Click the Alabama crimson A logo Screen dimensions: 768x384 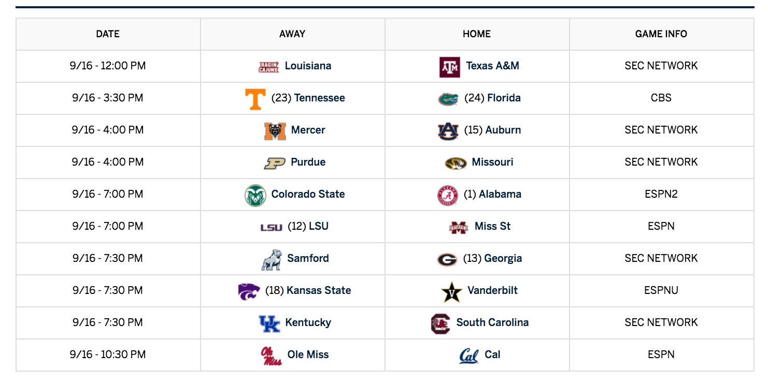448,195
